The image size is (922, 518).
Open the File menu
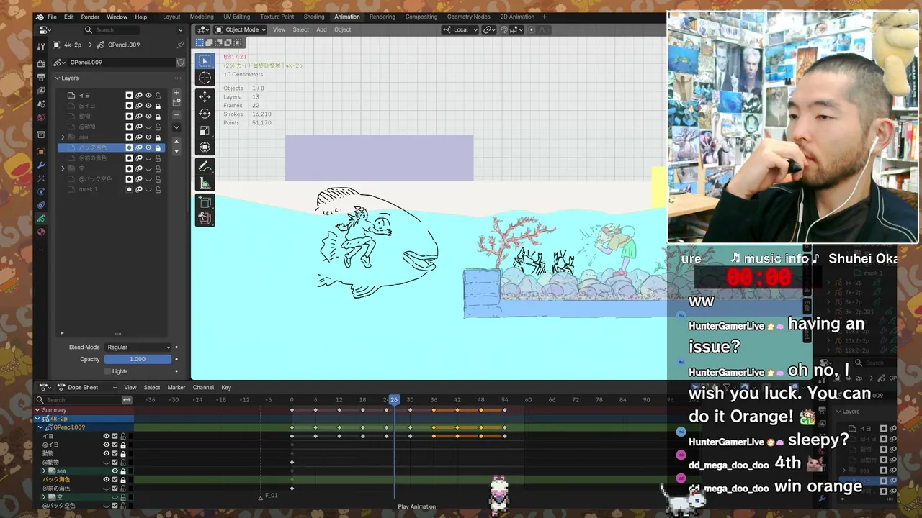53,17
